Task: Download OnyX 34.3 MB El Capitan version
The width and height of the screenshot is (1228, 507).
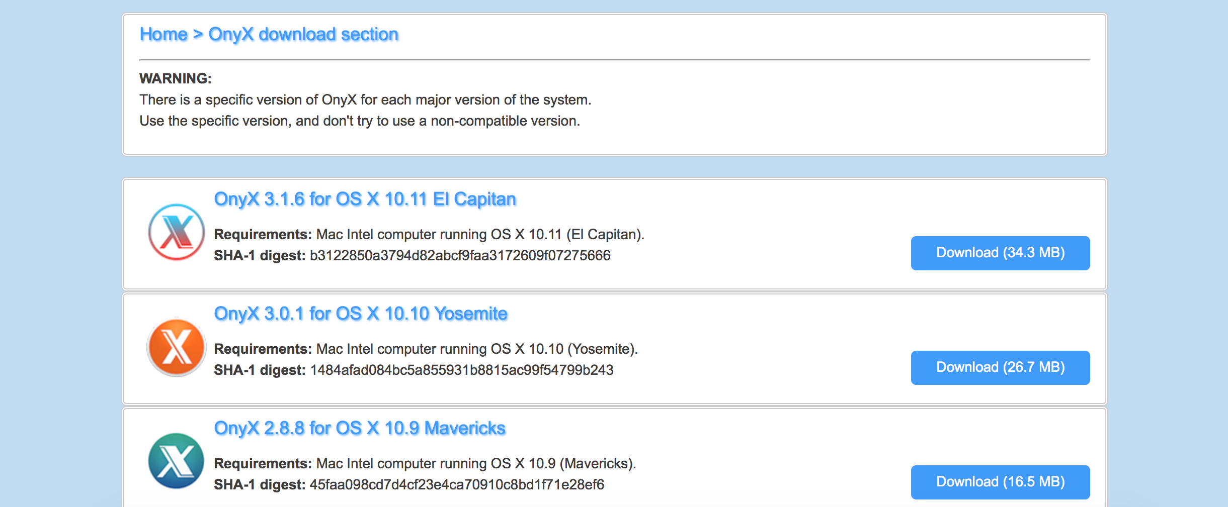Action: 1000,253
